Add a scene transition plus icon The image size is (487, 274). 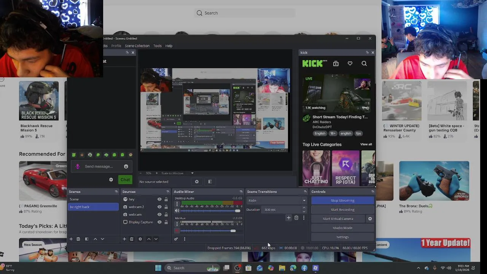click(x=288, y=218)
